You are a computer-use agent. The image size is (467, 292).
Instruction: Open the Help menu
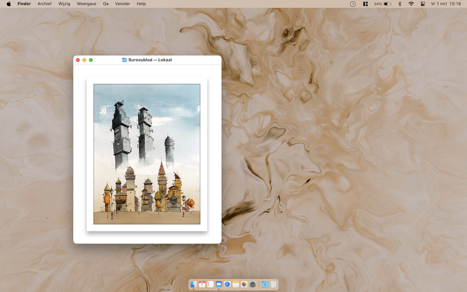click(141, 4)
